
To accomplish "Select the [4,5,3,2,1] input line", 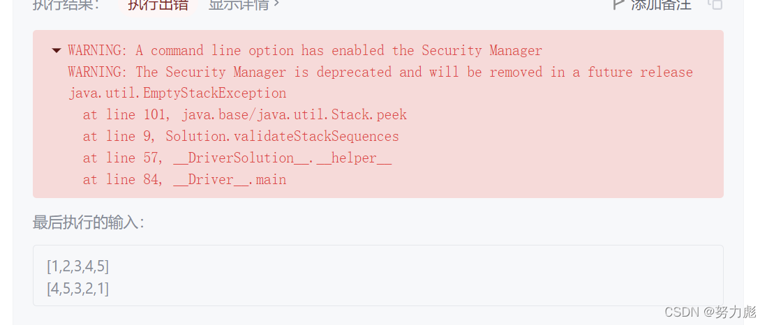I will [78, 288].
